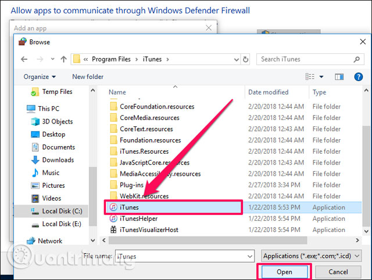372x280 pixels.
Task: Open the recent locations dropdown arrow
Action: [x=52, y=59]
